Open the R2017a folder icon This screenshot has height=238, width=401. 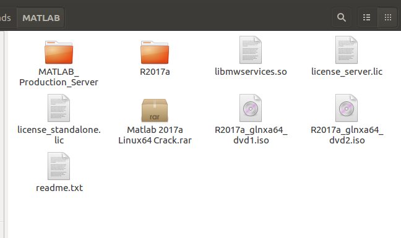click(155, 52)
